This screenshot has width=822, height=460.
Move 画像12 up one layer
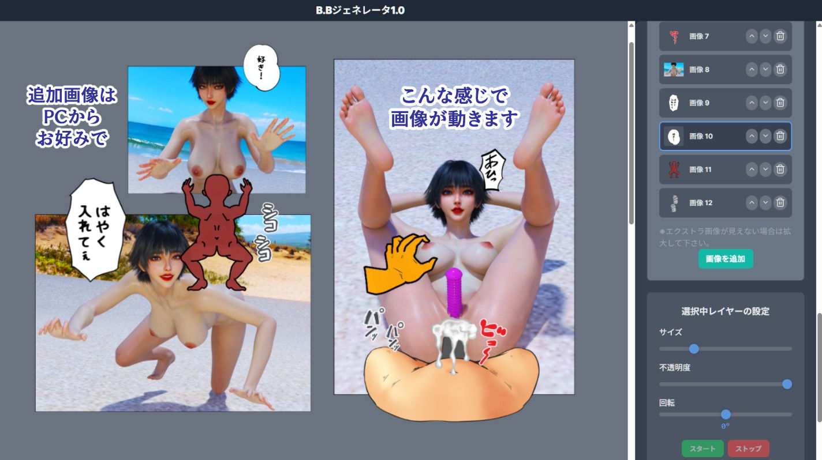(x=752, y=202)
